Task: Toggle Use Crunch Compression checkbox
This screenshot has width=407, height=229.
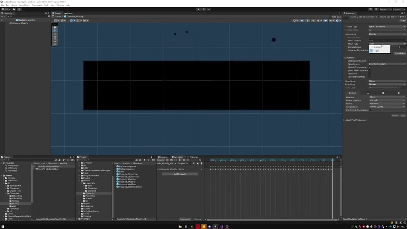Action: coord(370,110)
